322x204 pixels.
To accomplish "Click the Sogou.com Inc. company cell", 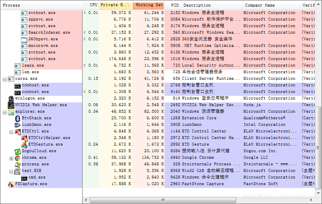I will pos(260,151).
